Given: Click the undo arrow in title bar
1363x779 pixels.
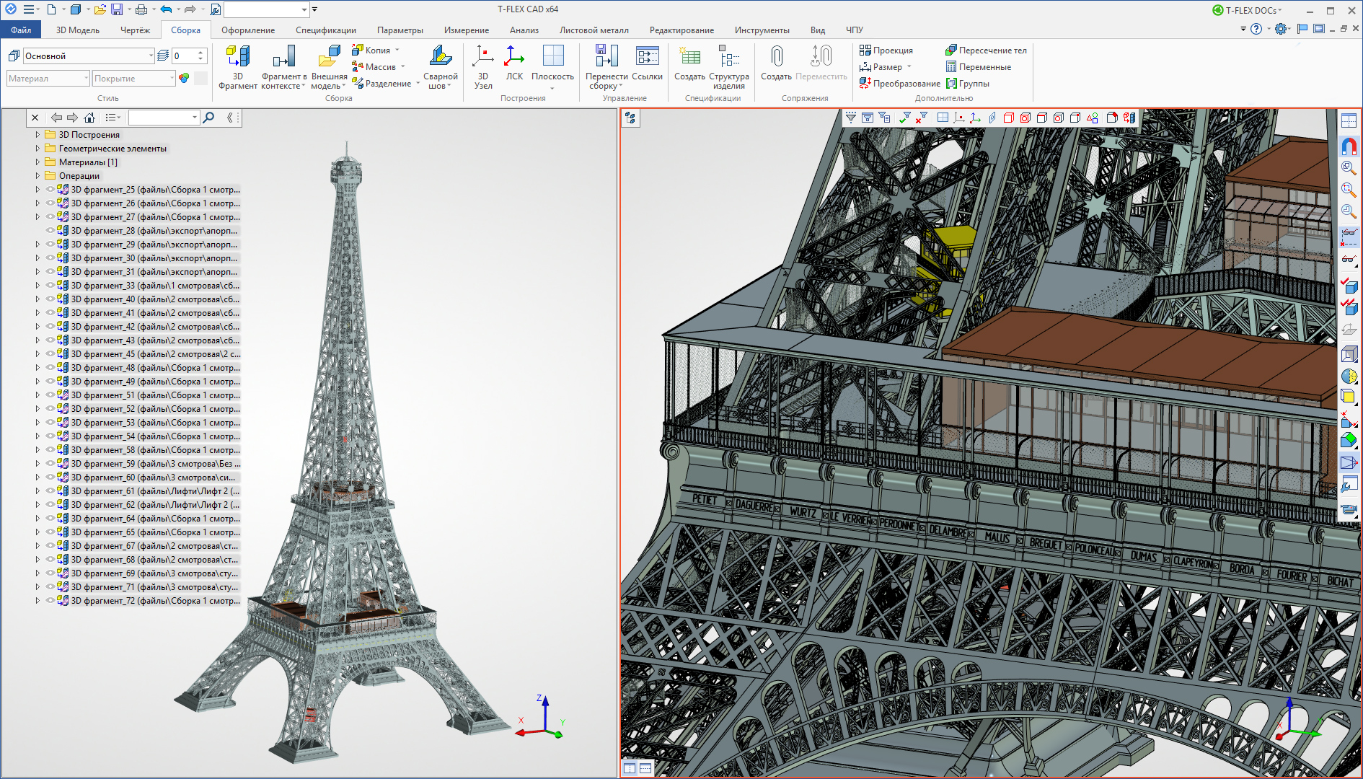Looking at the screenshot, I should click(x=166, y=9).
